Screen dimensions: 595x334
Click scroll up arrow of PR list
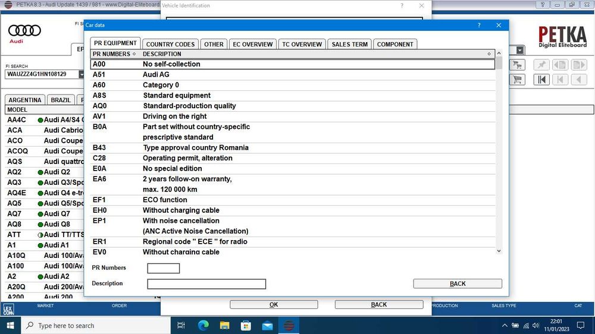(499, 53)
